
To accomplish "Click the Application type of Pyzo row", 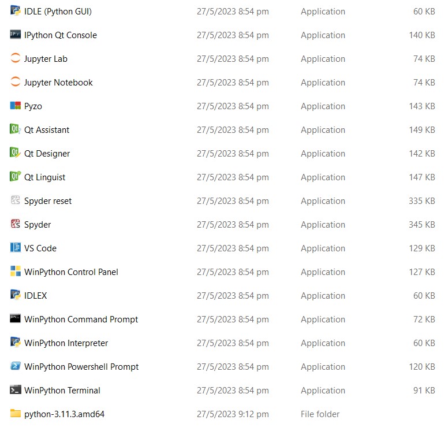I will pos(323,106).
